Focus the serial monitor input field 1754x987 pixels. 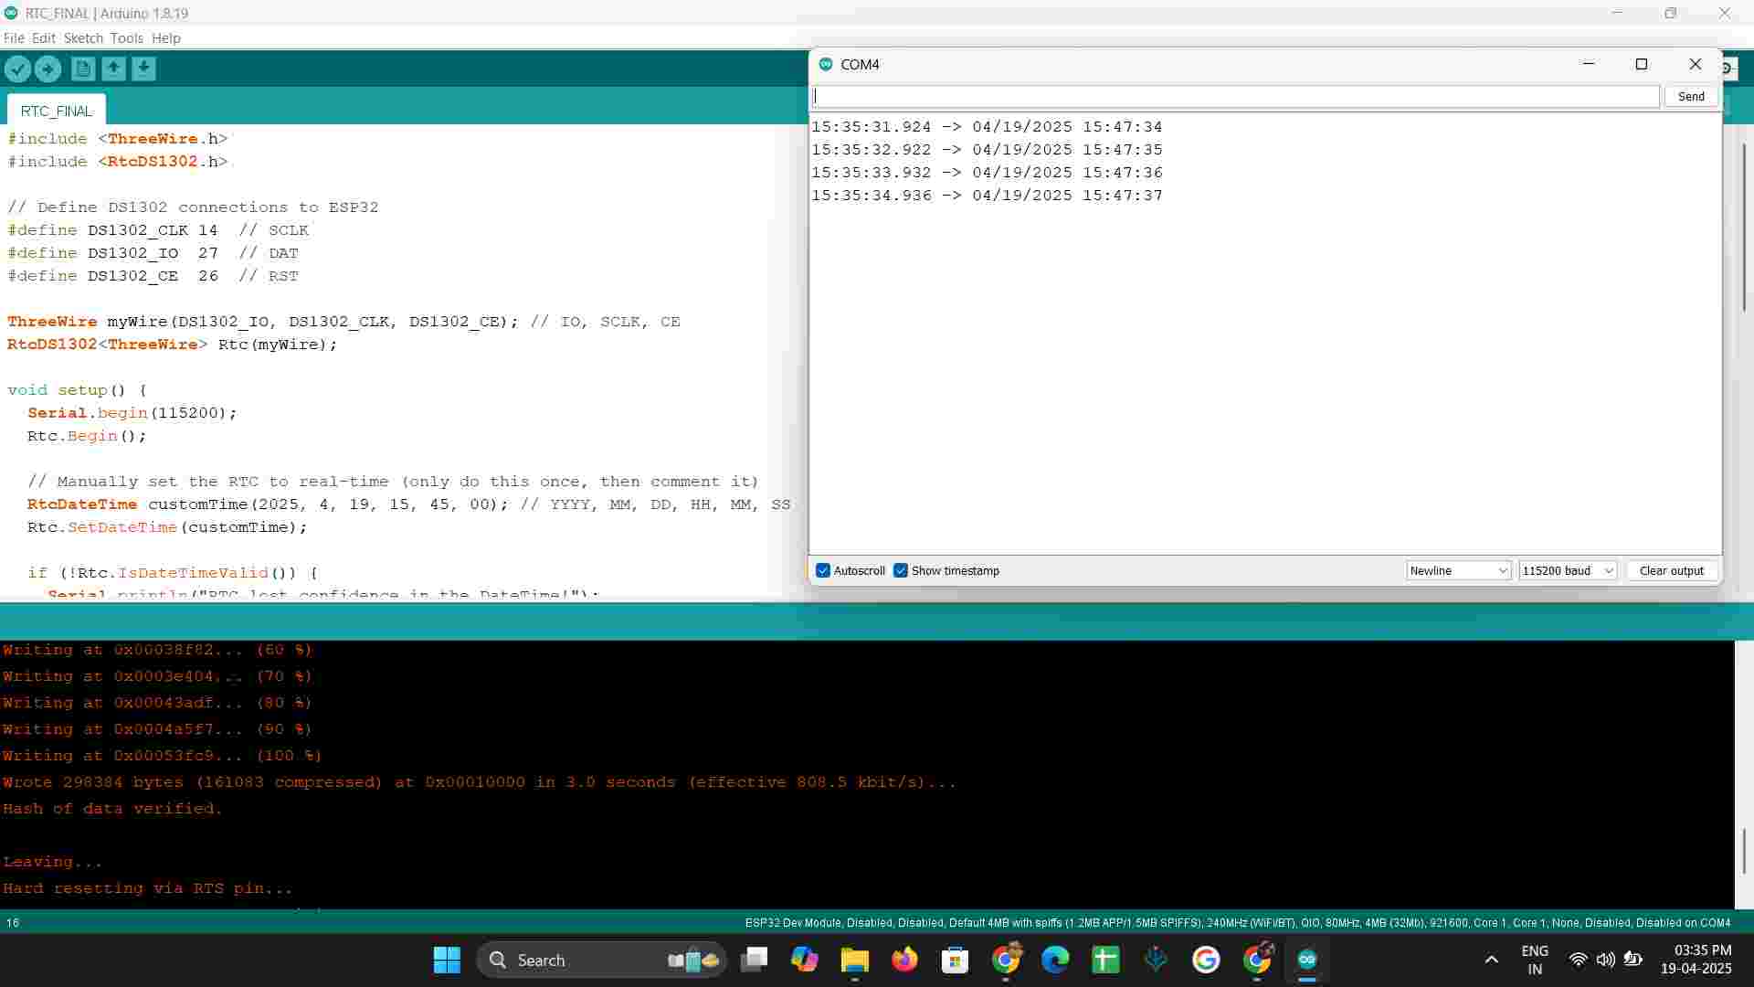pos(1235,97)
